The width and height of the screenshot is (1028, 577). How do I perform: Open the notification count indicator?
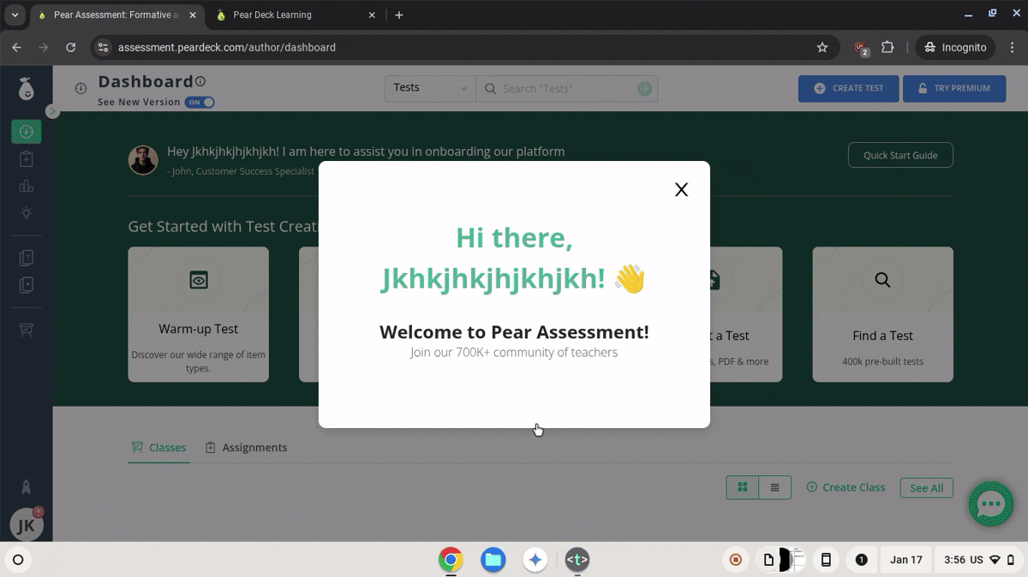[x=861, y=560]
